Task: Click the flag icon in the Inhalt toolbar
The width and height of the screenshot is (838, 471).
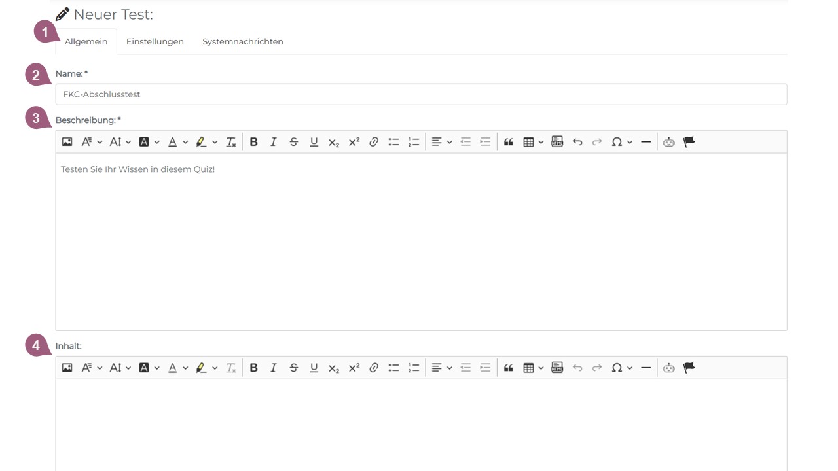Action: pyautogui.click(x=689, y=368)
